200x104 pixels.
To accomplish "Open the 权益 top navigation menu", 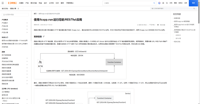I will pos(40,3).
